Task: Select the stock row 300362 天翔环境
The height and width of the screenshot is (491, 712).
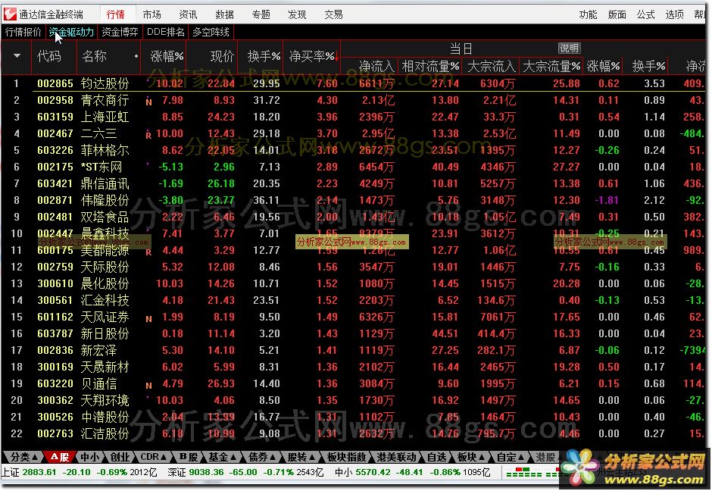Action: tap(354, 400)
